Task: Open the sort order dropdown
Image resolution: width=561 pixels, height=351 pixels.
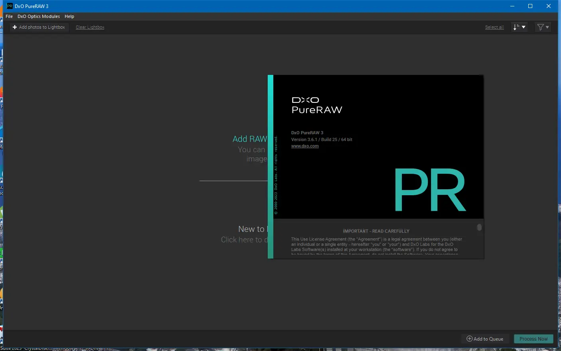Action: tap(520, 27)
